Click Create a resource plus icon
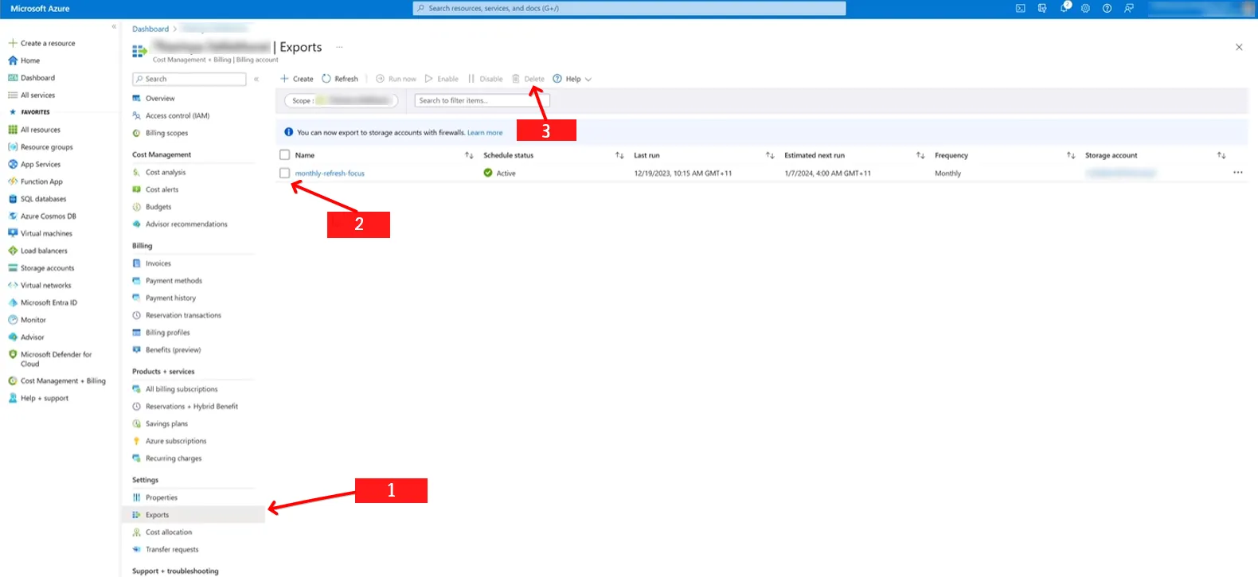This screenshot has width=1258, height=577. tap(13, 43)
